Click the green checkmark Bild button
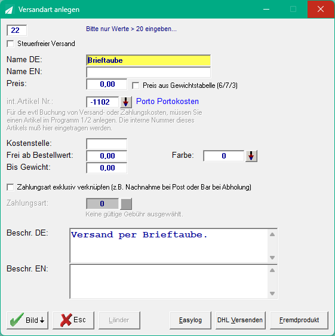Image resolution: width=335 pixels, height=336 pixels. pyautogui.click(x=27, y=320)
